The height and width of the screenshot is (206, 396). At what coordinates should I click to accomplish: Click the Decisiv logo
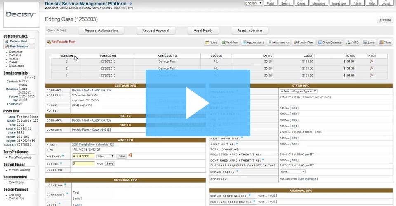[x=21, y=14]
